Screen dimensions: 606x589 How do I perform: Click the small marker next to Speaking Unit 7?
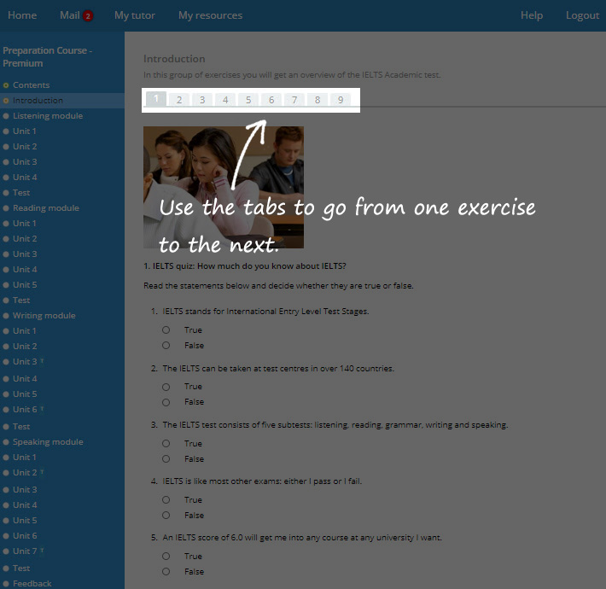point(42,551)
